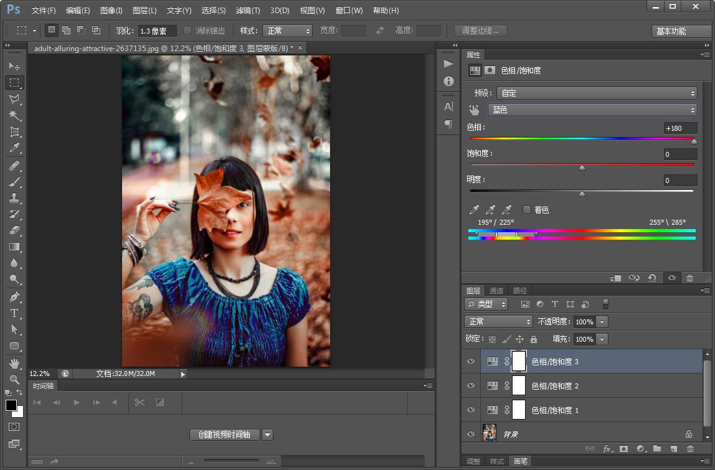Select the Horizontal Type tool
This screenshot has width=715, height=470.
14,313
